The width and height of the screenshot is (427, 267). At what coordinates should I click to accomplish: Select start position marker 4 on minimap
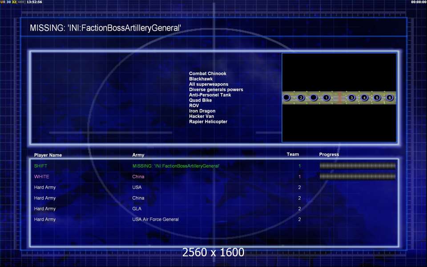[364, 97]
